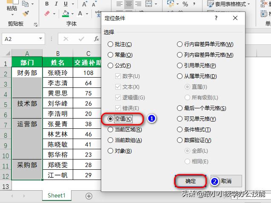Apply font color A icon
Viewport: 271px width, 203px height.
tap(80, 13)
